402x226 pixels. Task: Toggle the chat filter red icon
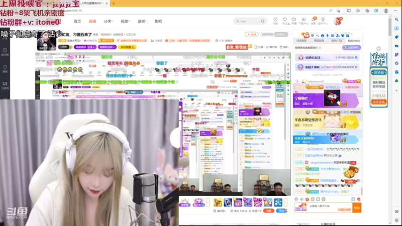(x=359, y=199)
